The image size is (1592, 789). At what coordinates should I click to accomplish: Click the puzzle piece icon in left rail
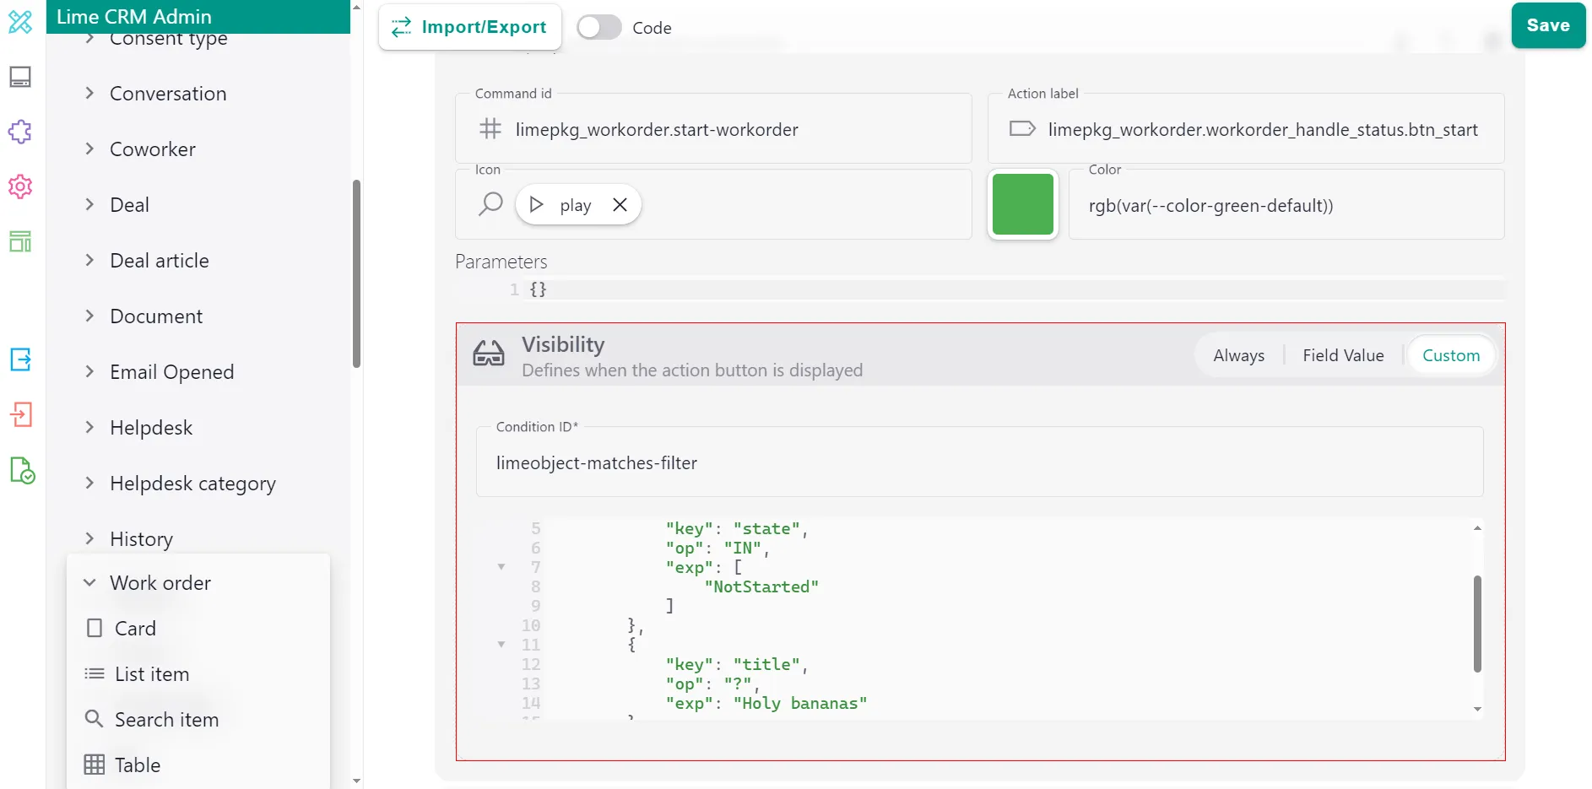(x=20, y=132)
